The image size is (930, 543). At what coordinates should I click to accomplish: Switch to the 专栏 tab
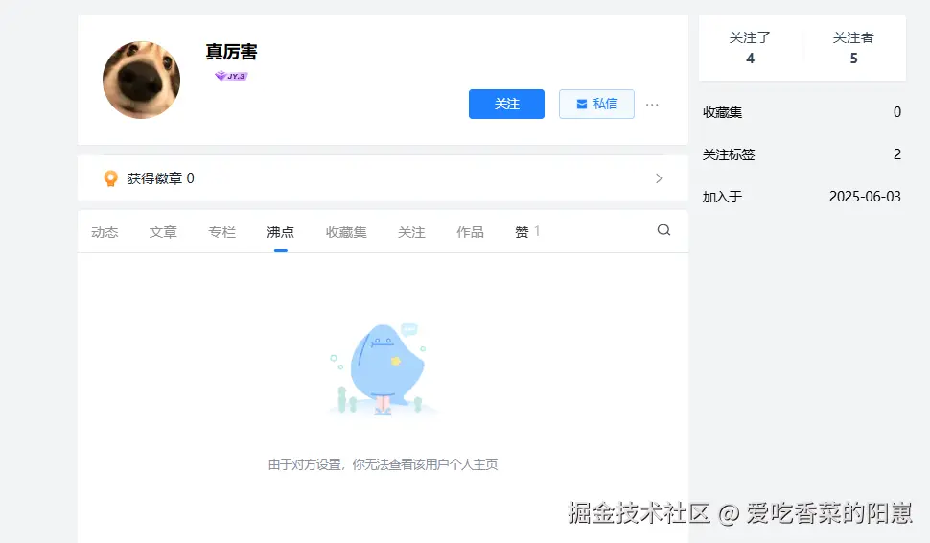(221, 232)
